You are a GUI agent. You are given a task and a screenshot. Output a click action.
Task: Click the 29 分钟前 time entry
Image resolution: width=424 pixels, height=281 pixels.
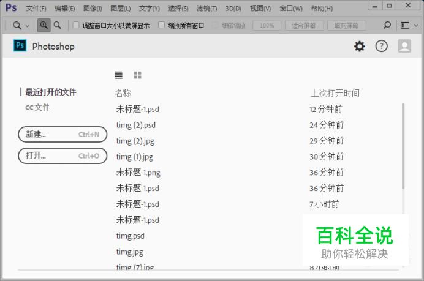point(327,141)
